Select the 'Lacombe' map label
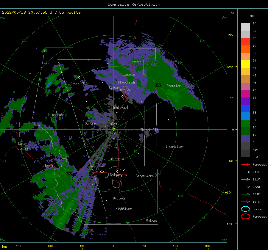Screen dimensions: 268x250 [129, 75]
